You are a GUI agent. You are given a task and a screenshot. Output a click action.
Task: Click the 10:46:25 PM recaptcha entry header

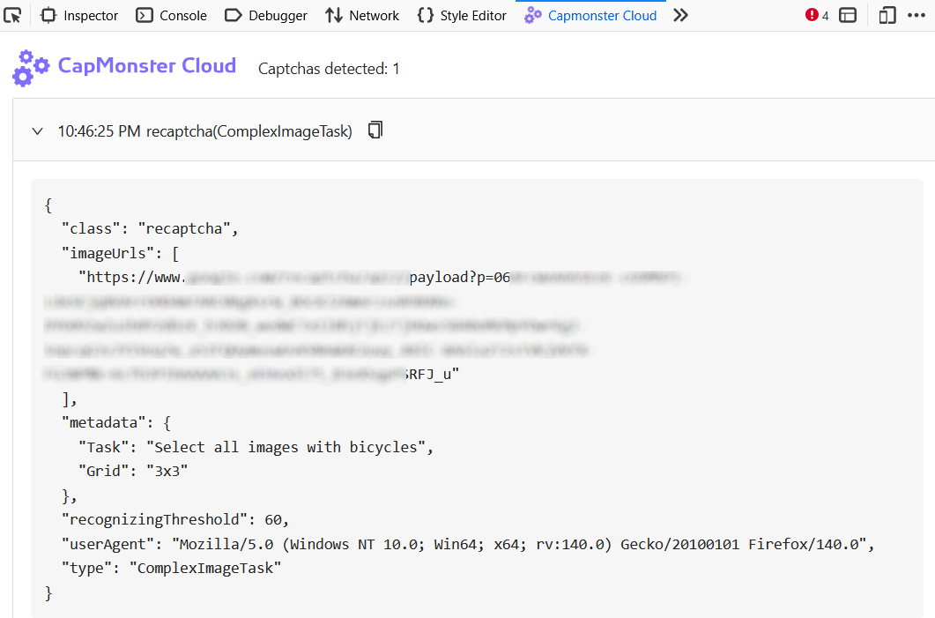tap(204, 131)
